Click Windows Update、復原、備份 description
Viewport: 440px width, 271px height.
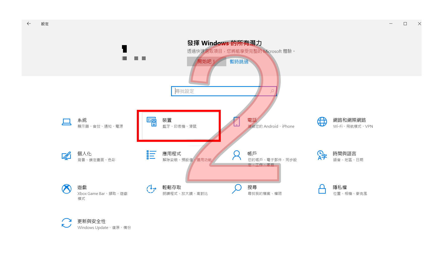coord(104,228)
